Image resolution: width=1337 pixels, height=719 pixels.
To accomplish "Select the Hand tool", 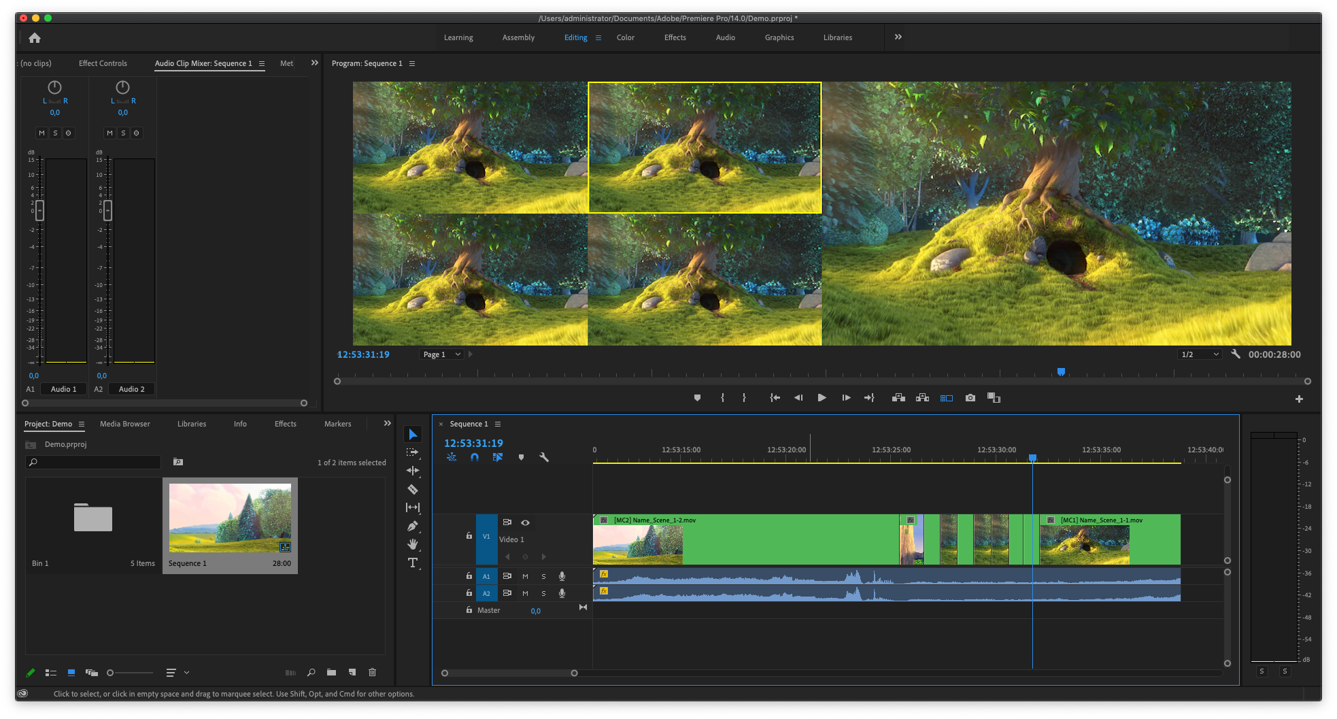I will (x=413, y=544).
